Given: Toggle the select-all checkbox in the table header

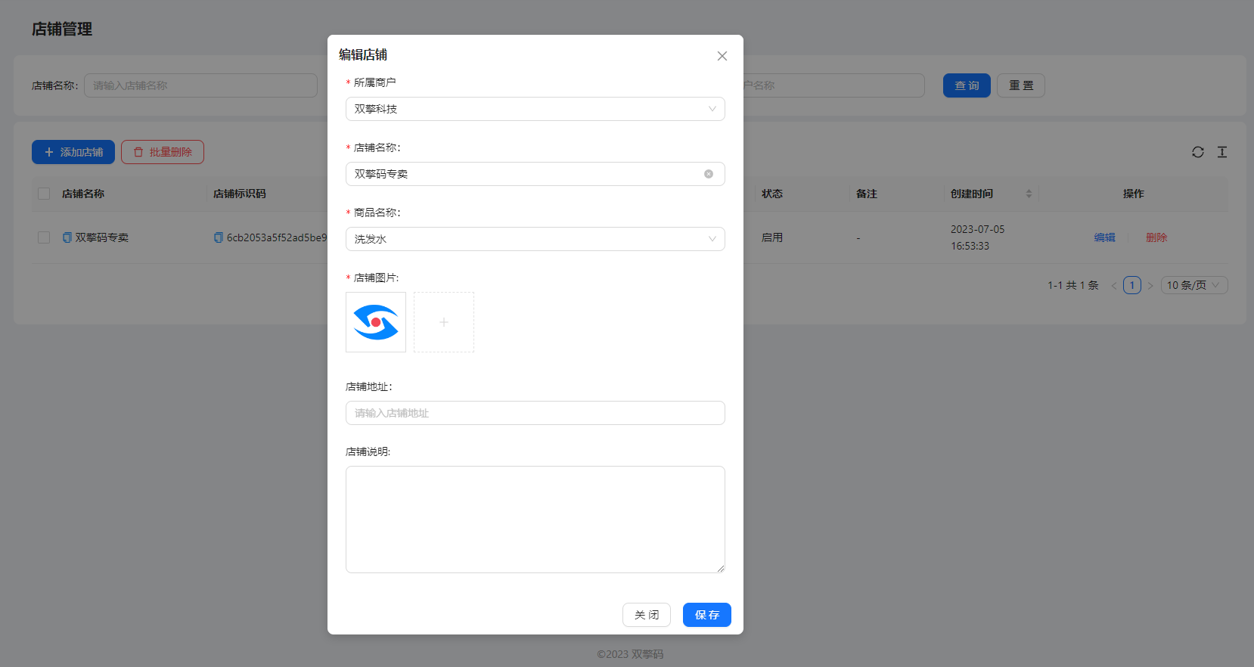Looking at the screenshot, I should (44, 194).
